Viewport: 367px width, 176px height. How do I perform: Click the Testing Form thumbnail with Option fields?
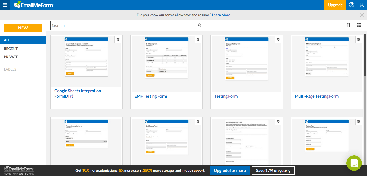(327, 141)
